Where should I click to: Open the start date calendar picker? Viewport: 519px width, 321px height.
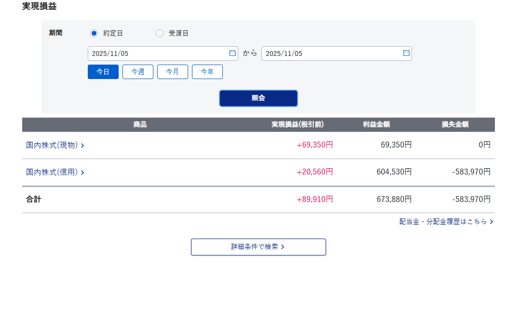[232, 53]
